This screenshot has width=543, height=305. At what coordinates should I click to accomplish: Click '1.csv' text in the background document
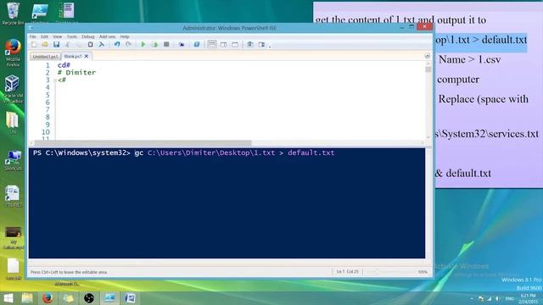[x=489, y=59]
